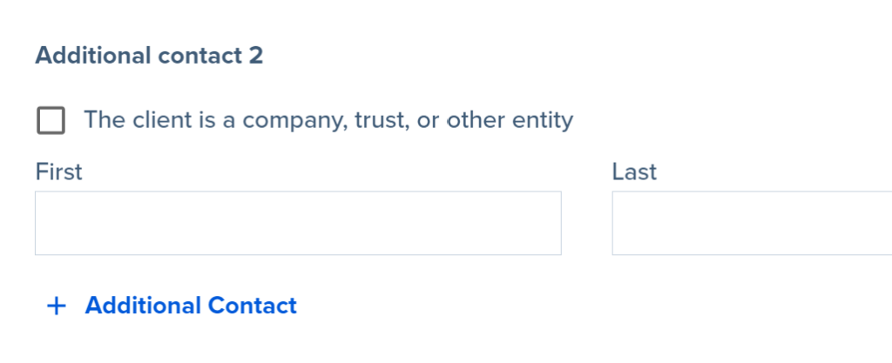Click the checkbox label about client entity
The image size is (892, 363).
[x=328, y=120]
